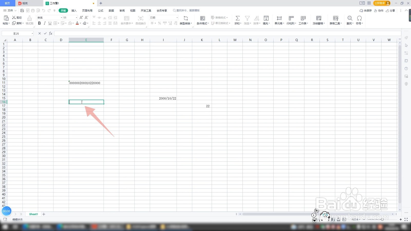Viewport: 411px width, 231px height.
Task: Click the fill color bucket button
Action: pyautogui.click(x=70, y=23)
